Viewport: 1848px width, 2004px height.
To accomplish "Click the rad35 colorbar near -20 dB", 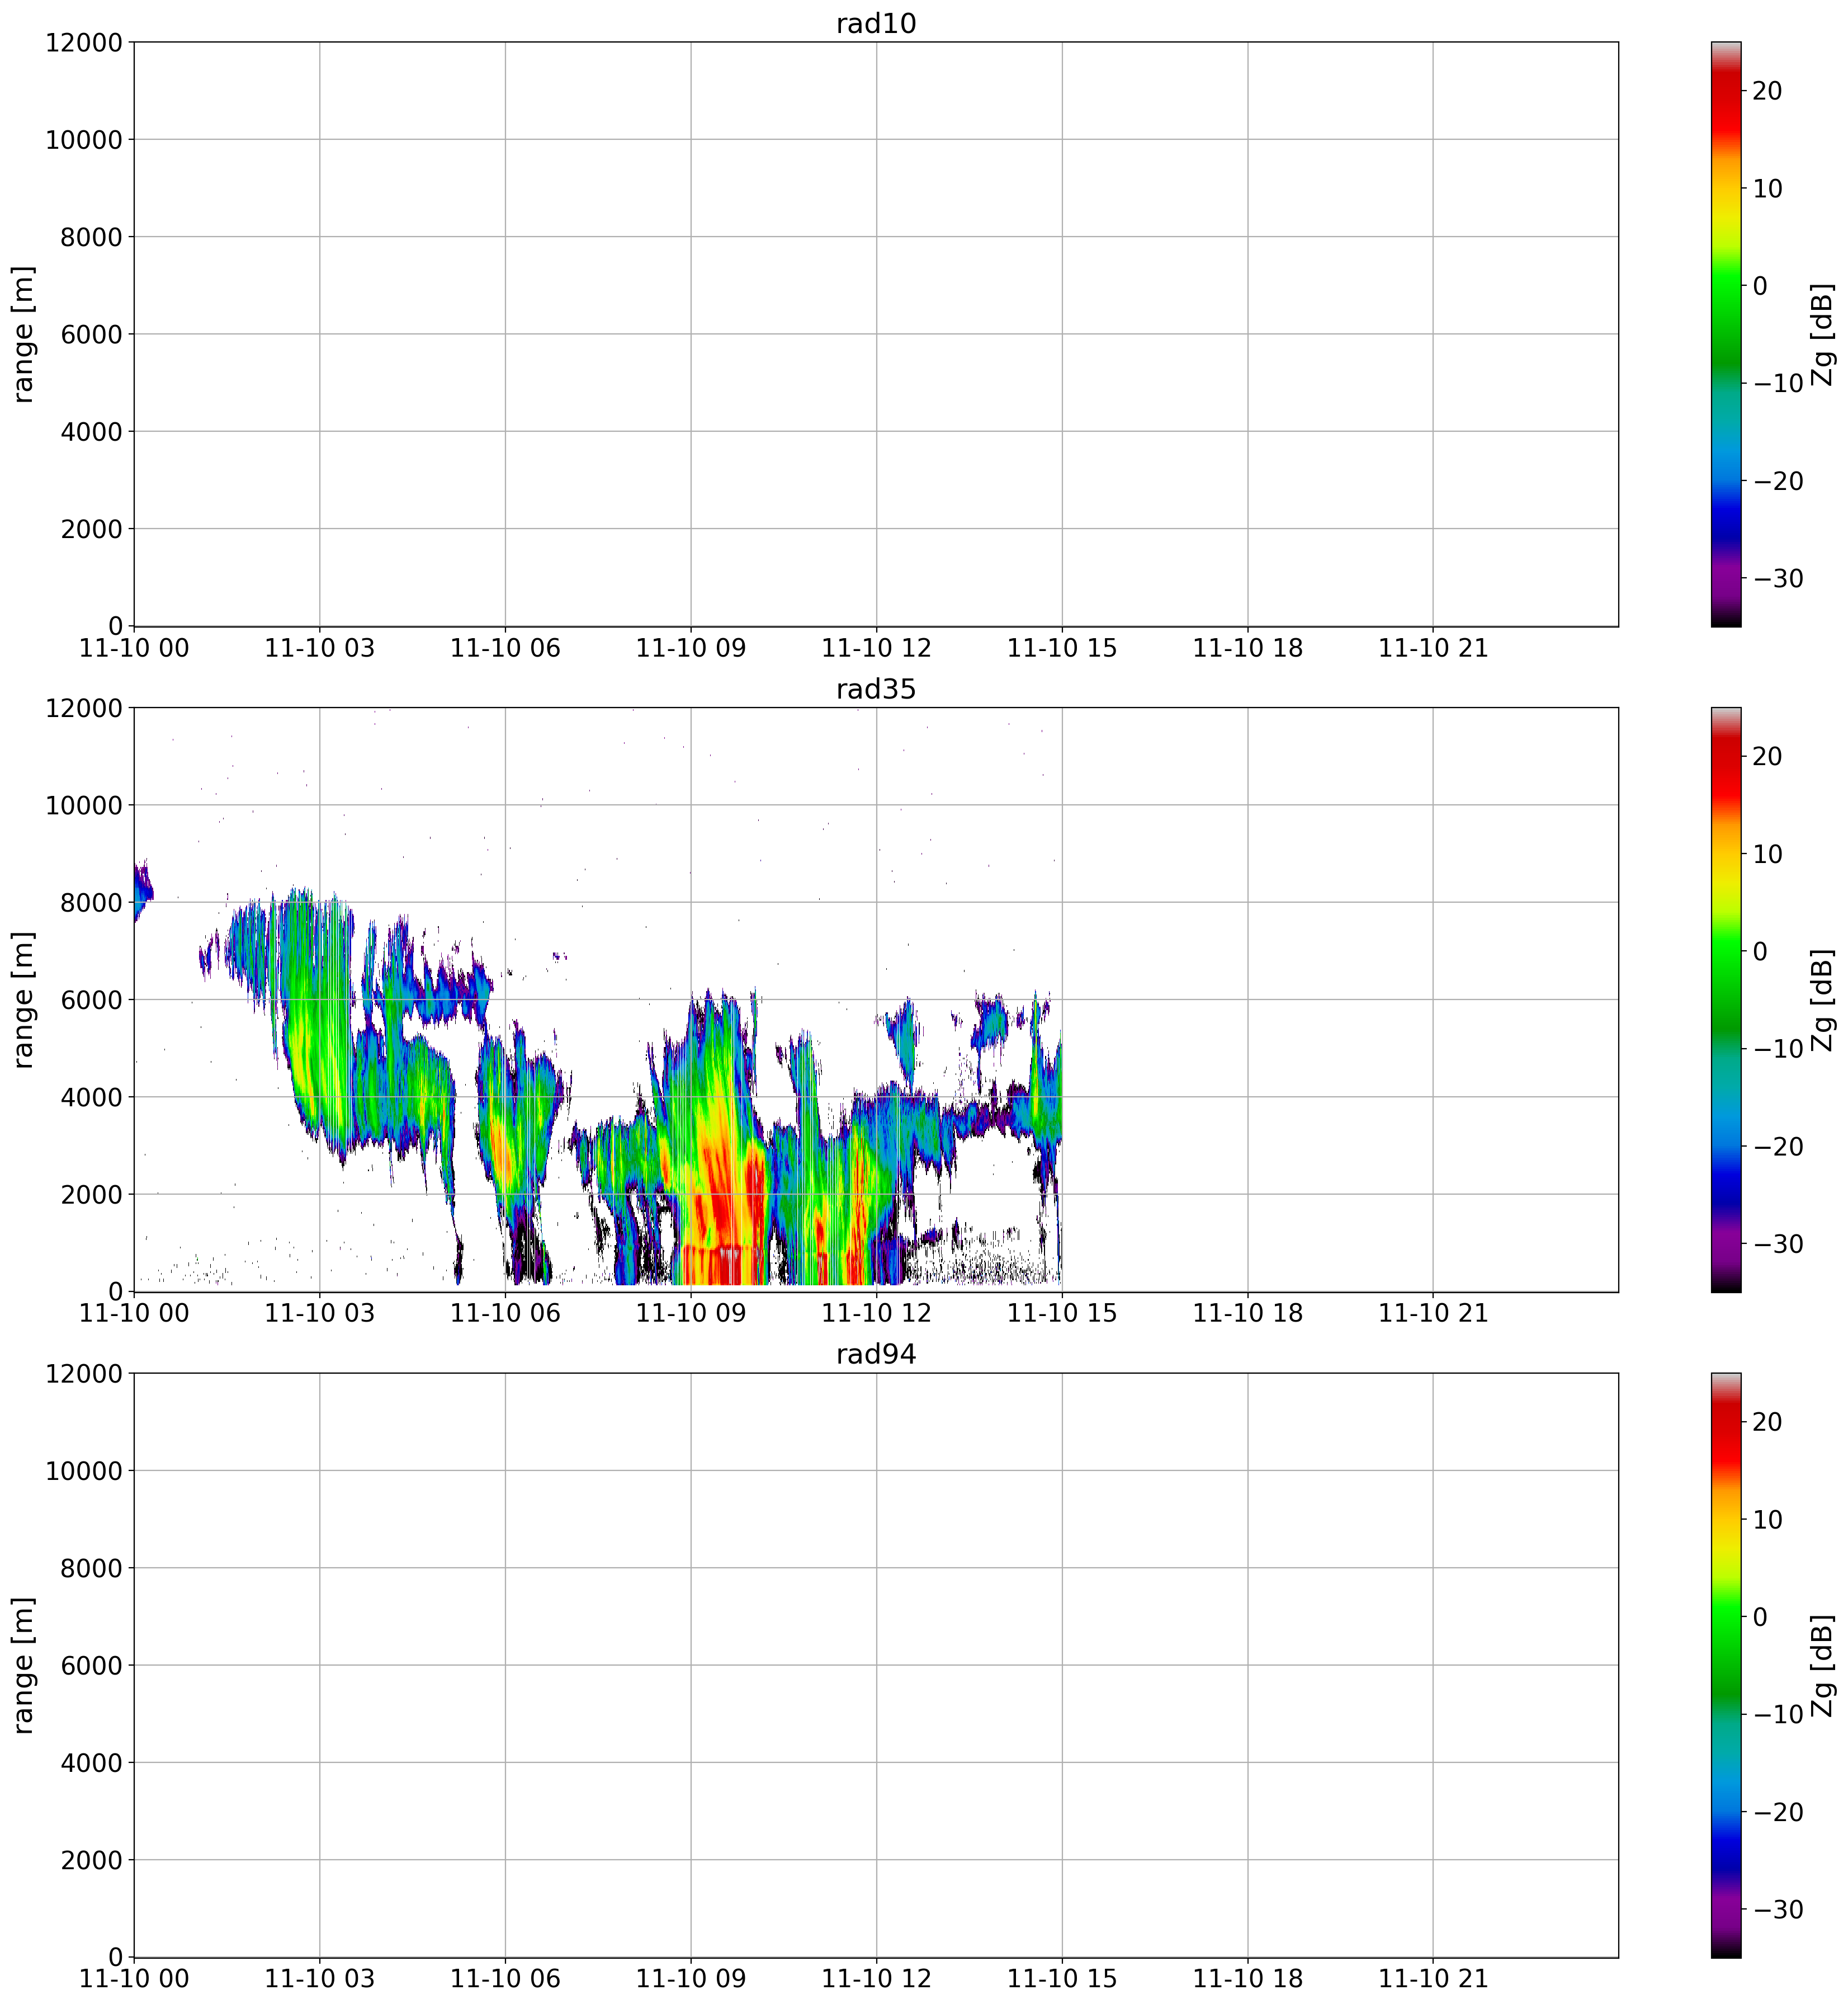I will pyautogui.click(x=1726, y=1147).
